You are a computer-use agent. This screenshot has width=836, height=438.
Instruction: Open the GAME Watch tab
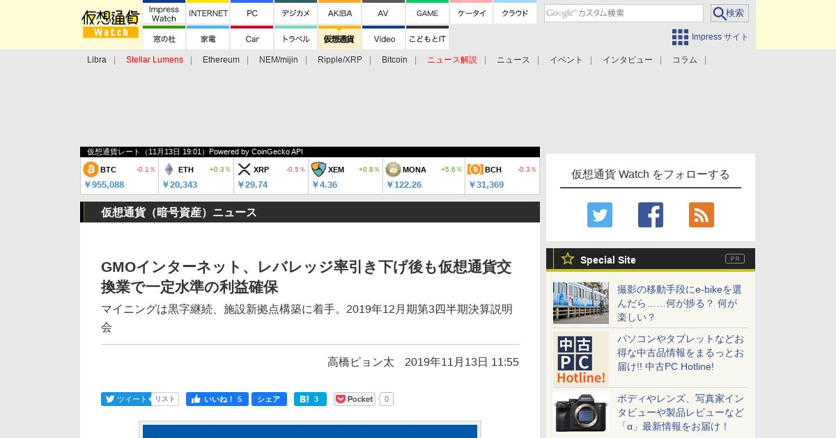coord(427,13)
